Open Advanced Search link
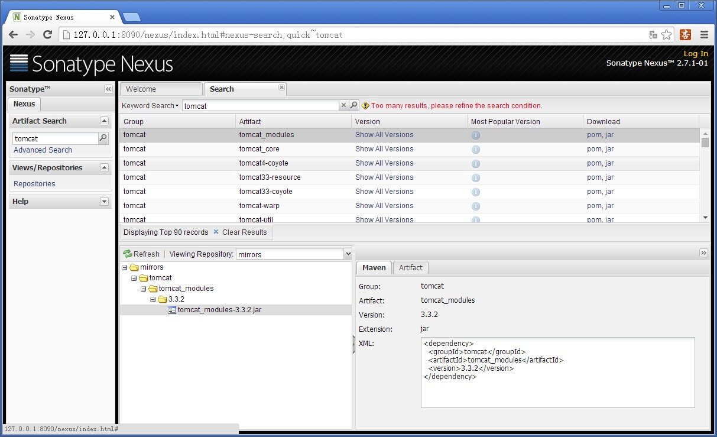Image resolution: width=717 pixels, height=437 pixels. click(43, 150)
